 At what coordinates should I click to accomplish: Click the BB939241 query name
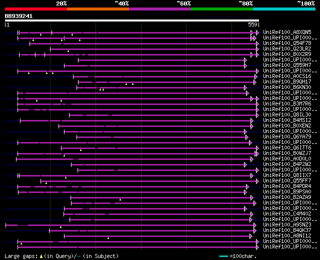tap(18, 16)
